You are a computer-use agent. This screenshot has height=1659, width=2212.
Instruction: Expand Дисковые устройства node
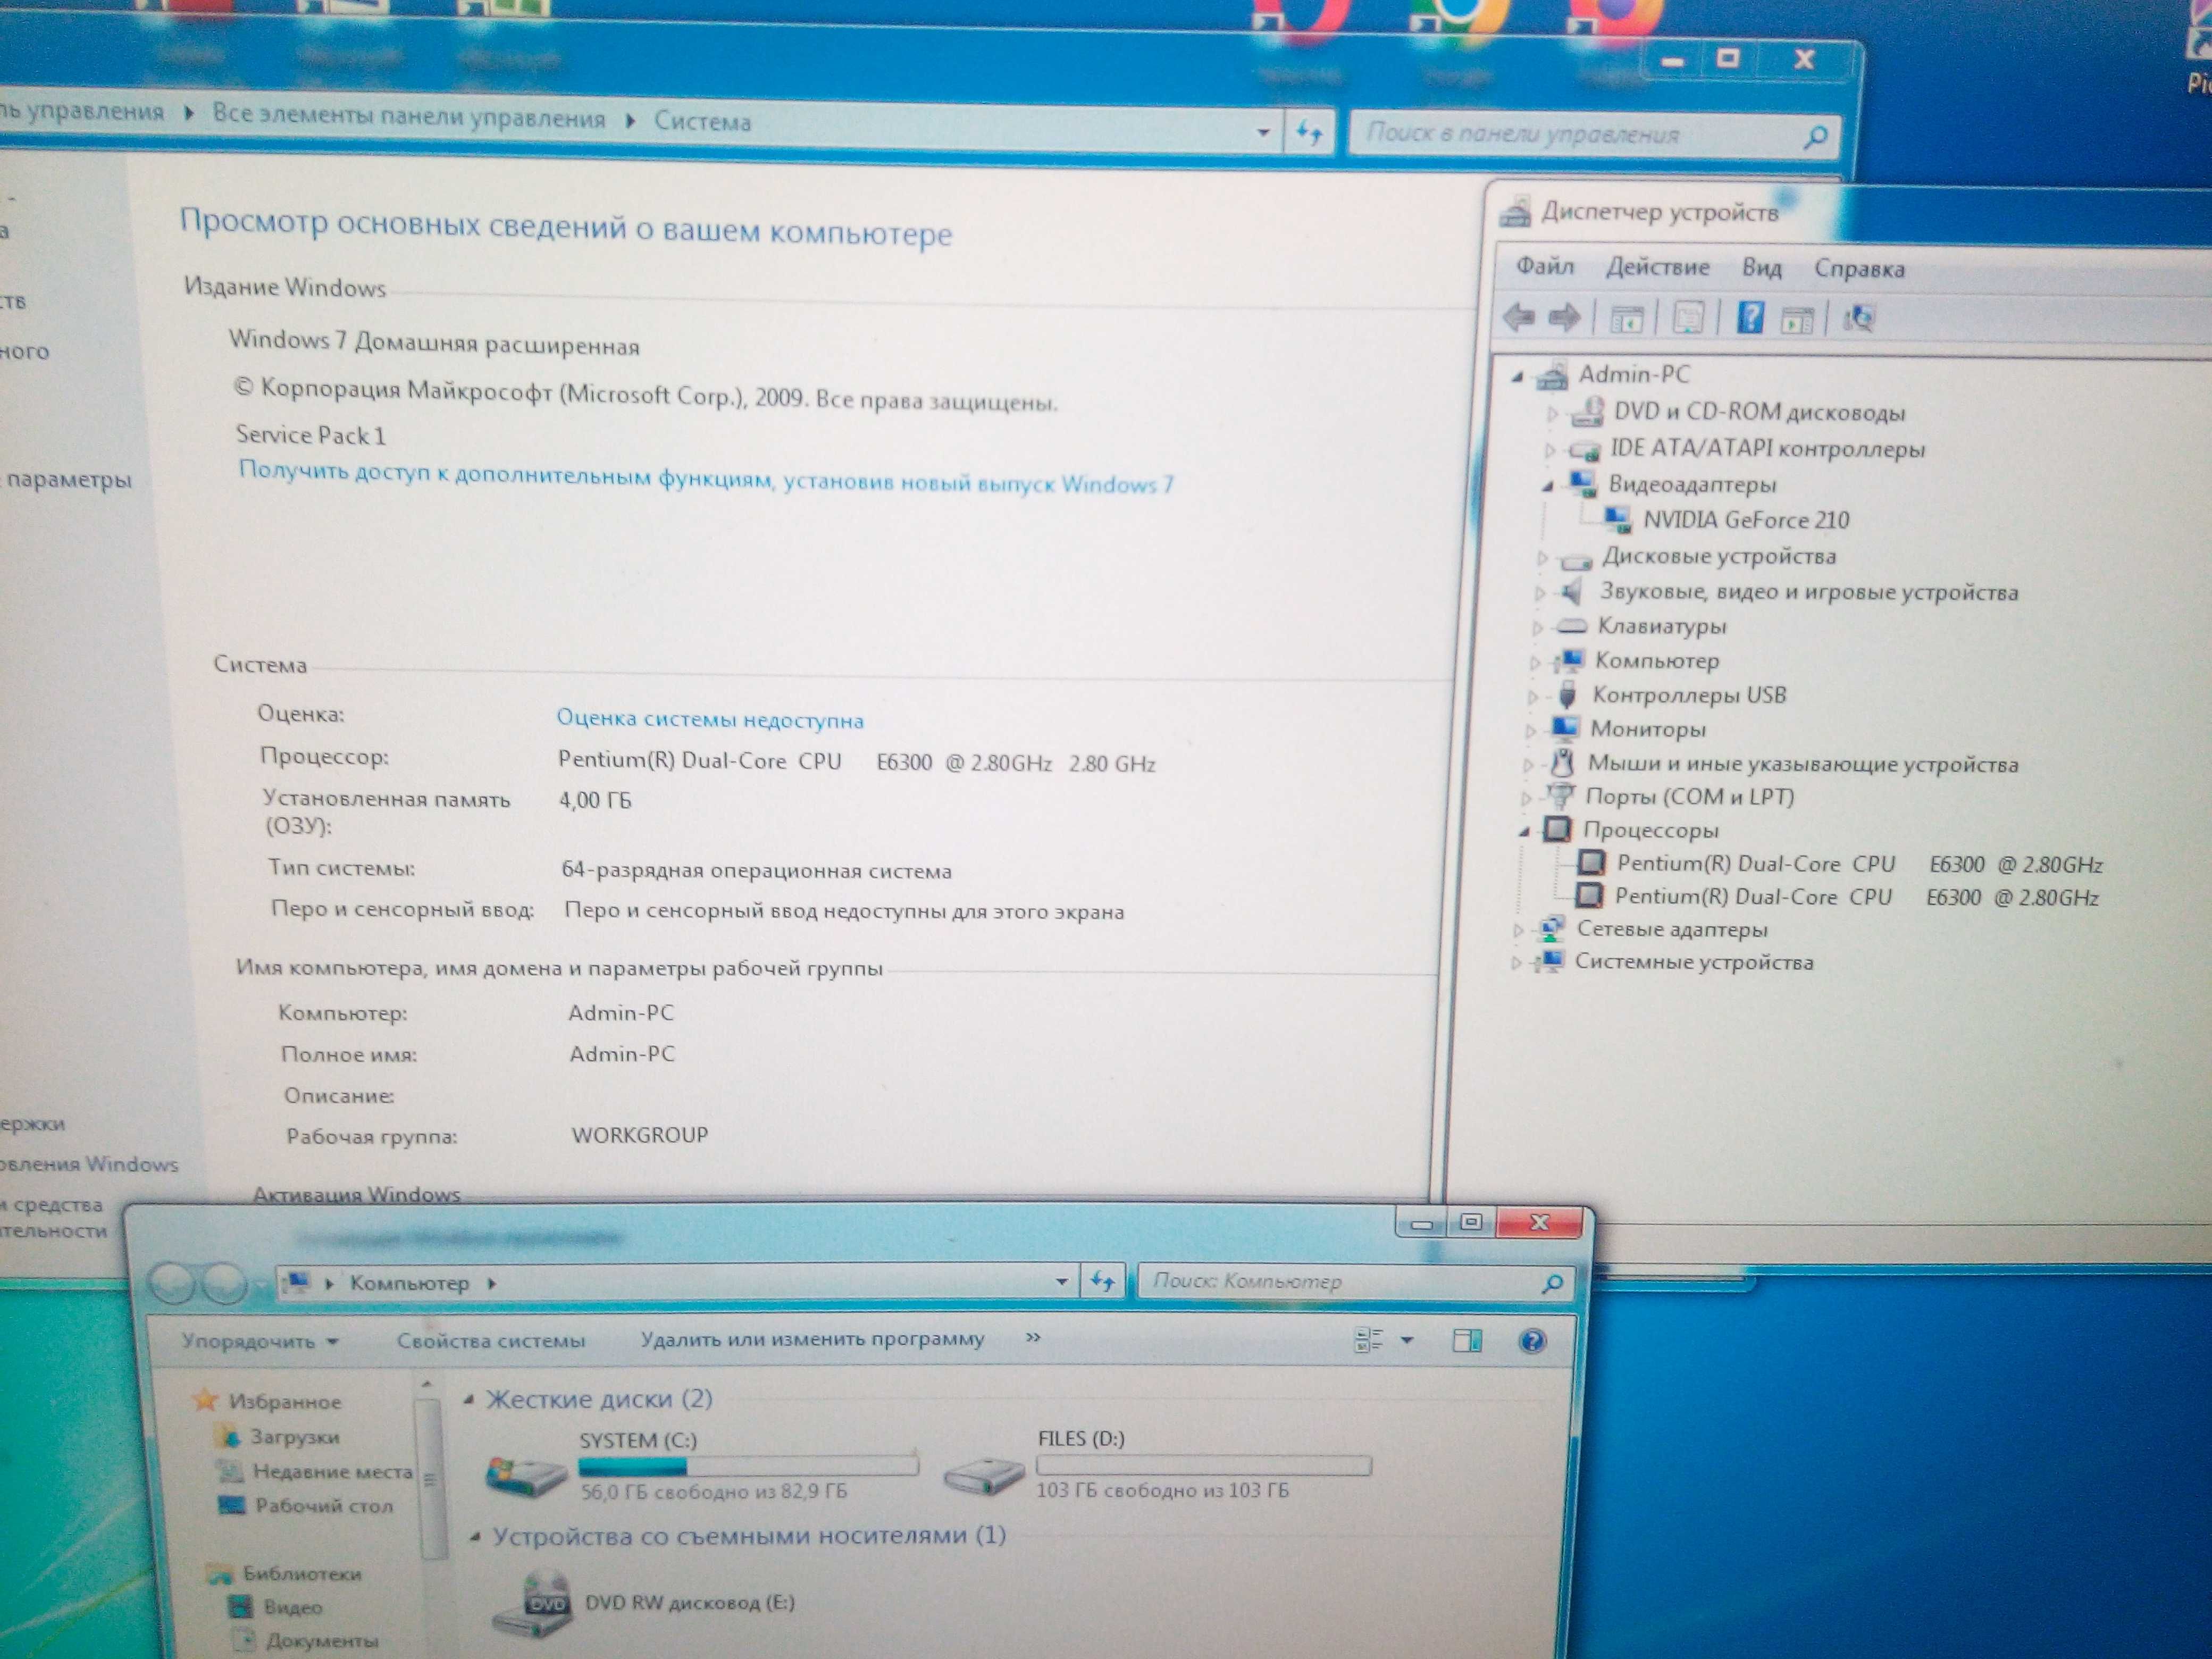click(x=1541, y=557)
